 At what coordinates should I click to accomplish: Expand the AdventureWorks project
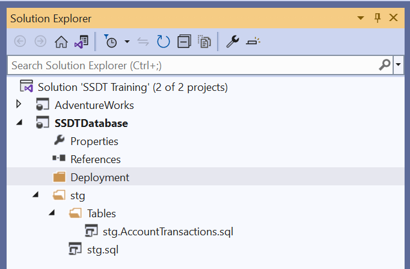(19, 105)
